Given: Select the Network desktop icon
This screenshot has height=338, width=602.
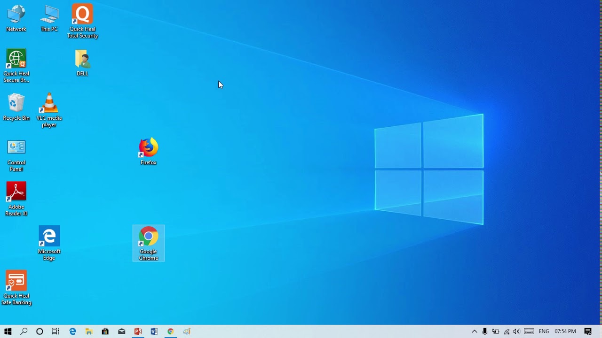Looking at the screenshot, I should [x=16, y=19].
